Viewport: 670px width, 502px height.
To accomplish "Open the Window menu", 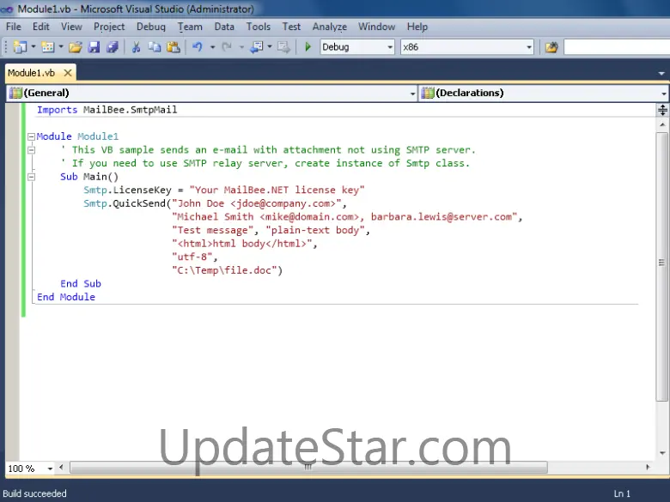I will pos(376,27).
